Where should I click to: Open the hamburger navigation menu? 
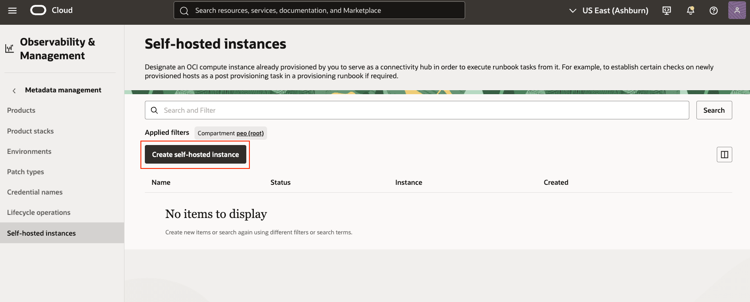coord(12,11)
